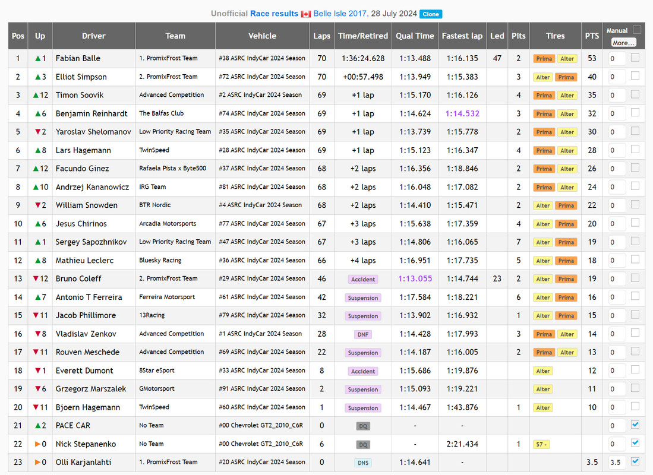Check the manual checkbox for Bruno Coleff
This screenshot has width=653, height=475.
pos(635,278)
